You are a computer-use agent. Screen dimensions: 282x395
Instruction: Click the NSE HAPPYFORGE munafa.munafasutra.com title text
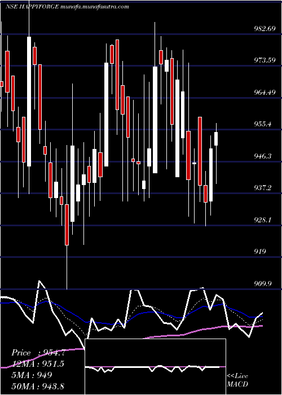point(67,7)
